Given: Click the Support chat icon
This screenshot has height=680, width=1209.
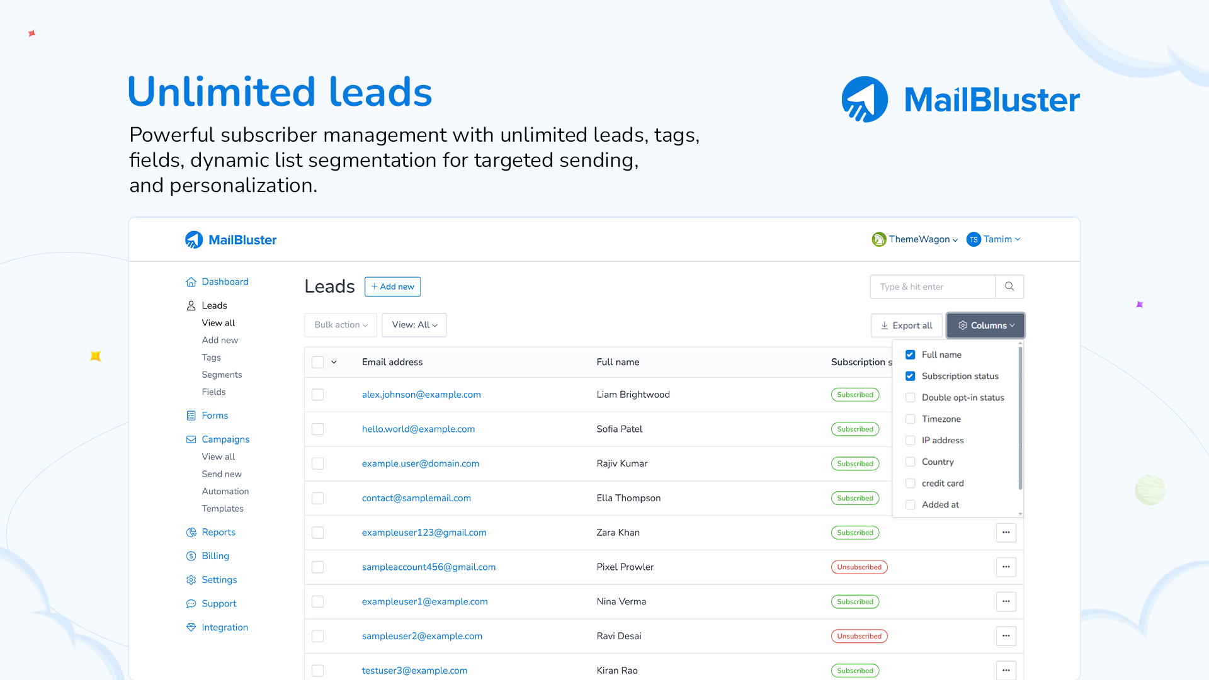Looking at the screenshot, I should 191,604.
